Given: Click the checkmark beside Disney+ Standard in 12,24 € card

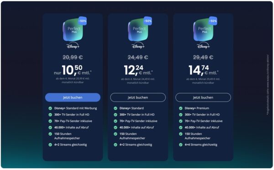Looking at the screenshot, I should 116,108.
